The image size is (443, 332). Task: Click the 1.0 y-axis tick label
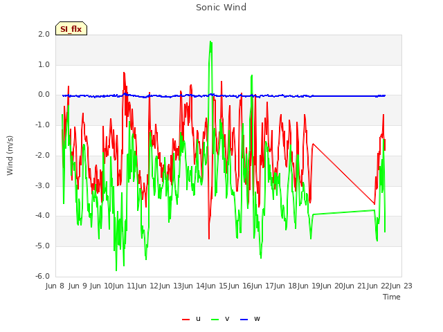tap(44, 64)
